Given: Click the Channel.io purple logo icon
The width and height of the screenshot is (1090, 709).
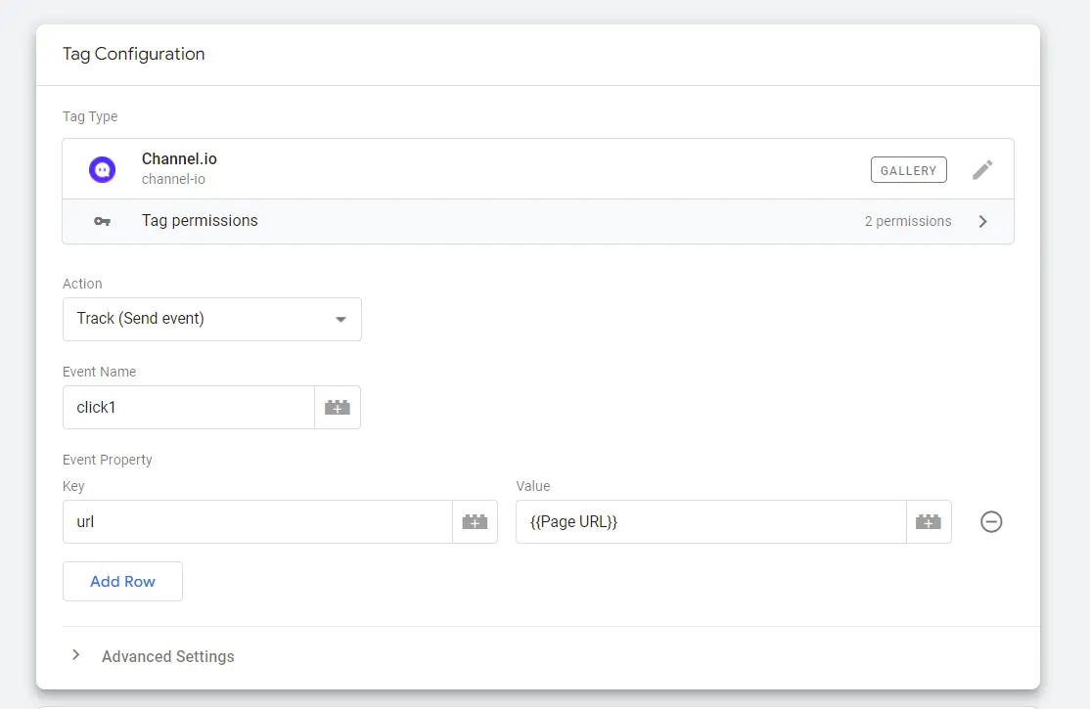Looking at the screenshot, I should [x=102, y=169].
